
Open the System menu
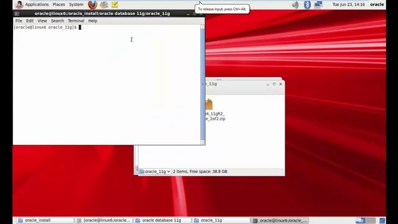coord(76,4)
